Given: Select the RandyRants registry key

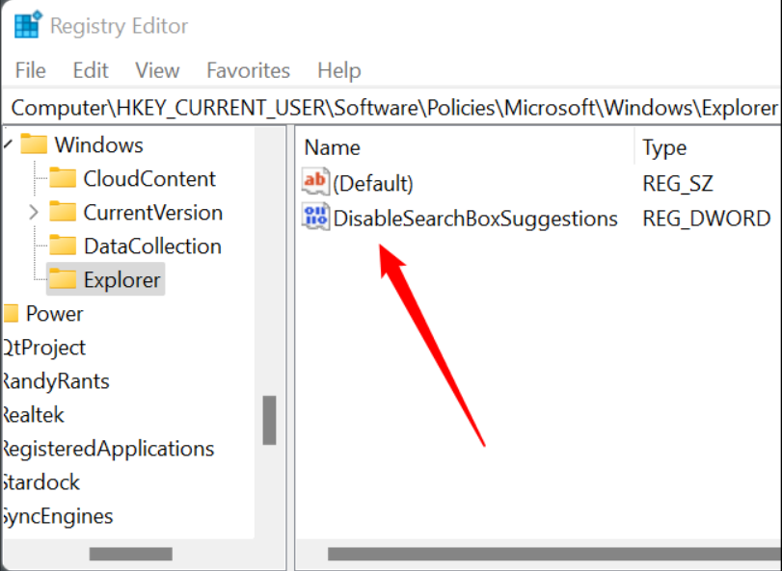Looking at the screenshot, I should (56, 380).
